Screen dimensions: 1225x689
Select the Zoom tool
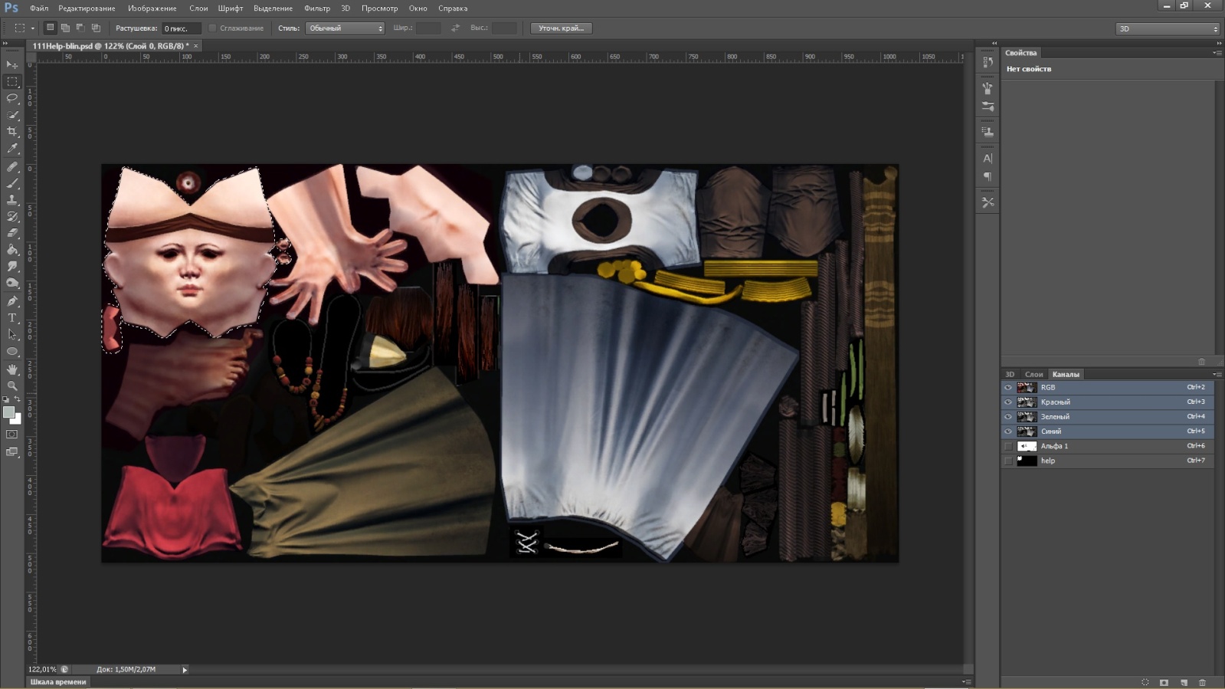pyautogui.click(x=12, y=386)
